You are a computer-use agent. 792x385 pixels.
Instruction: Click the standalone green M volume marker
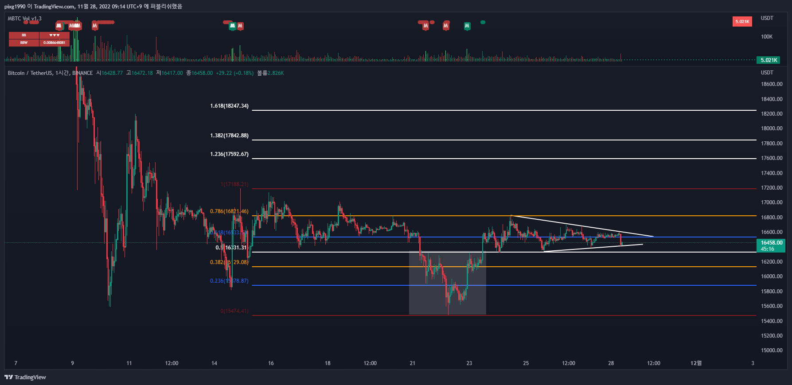[467, 26]
